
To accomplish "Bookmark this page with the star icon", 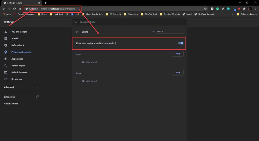I will [x=205, y=9].
